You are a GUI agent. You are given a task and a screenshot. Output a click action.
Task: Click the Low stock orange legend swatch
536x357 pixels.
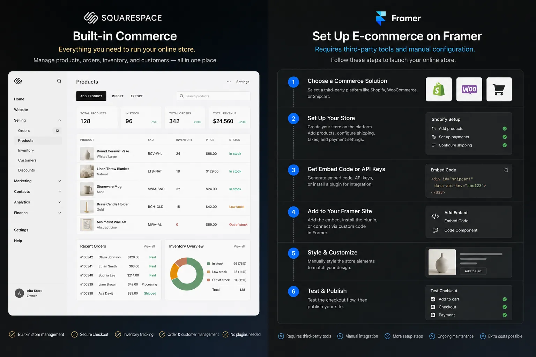(x=208, y=272)
